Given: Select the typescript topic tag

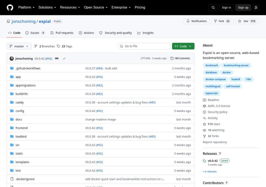Looking at the screenshot, I should click(211, 93).
